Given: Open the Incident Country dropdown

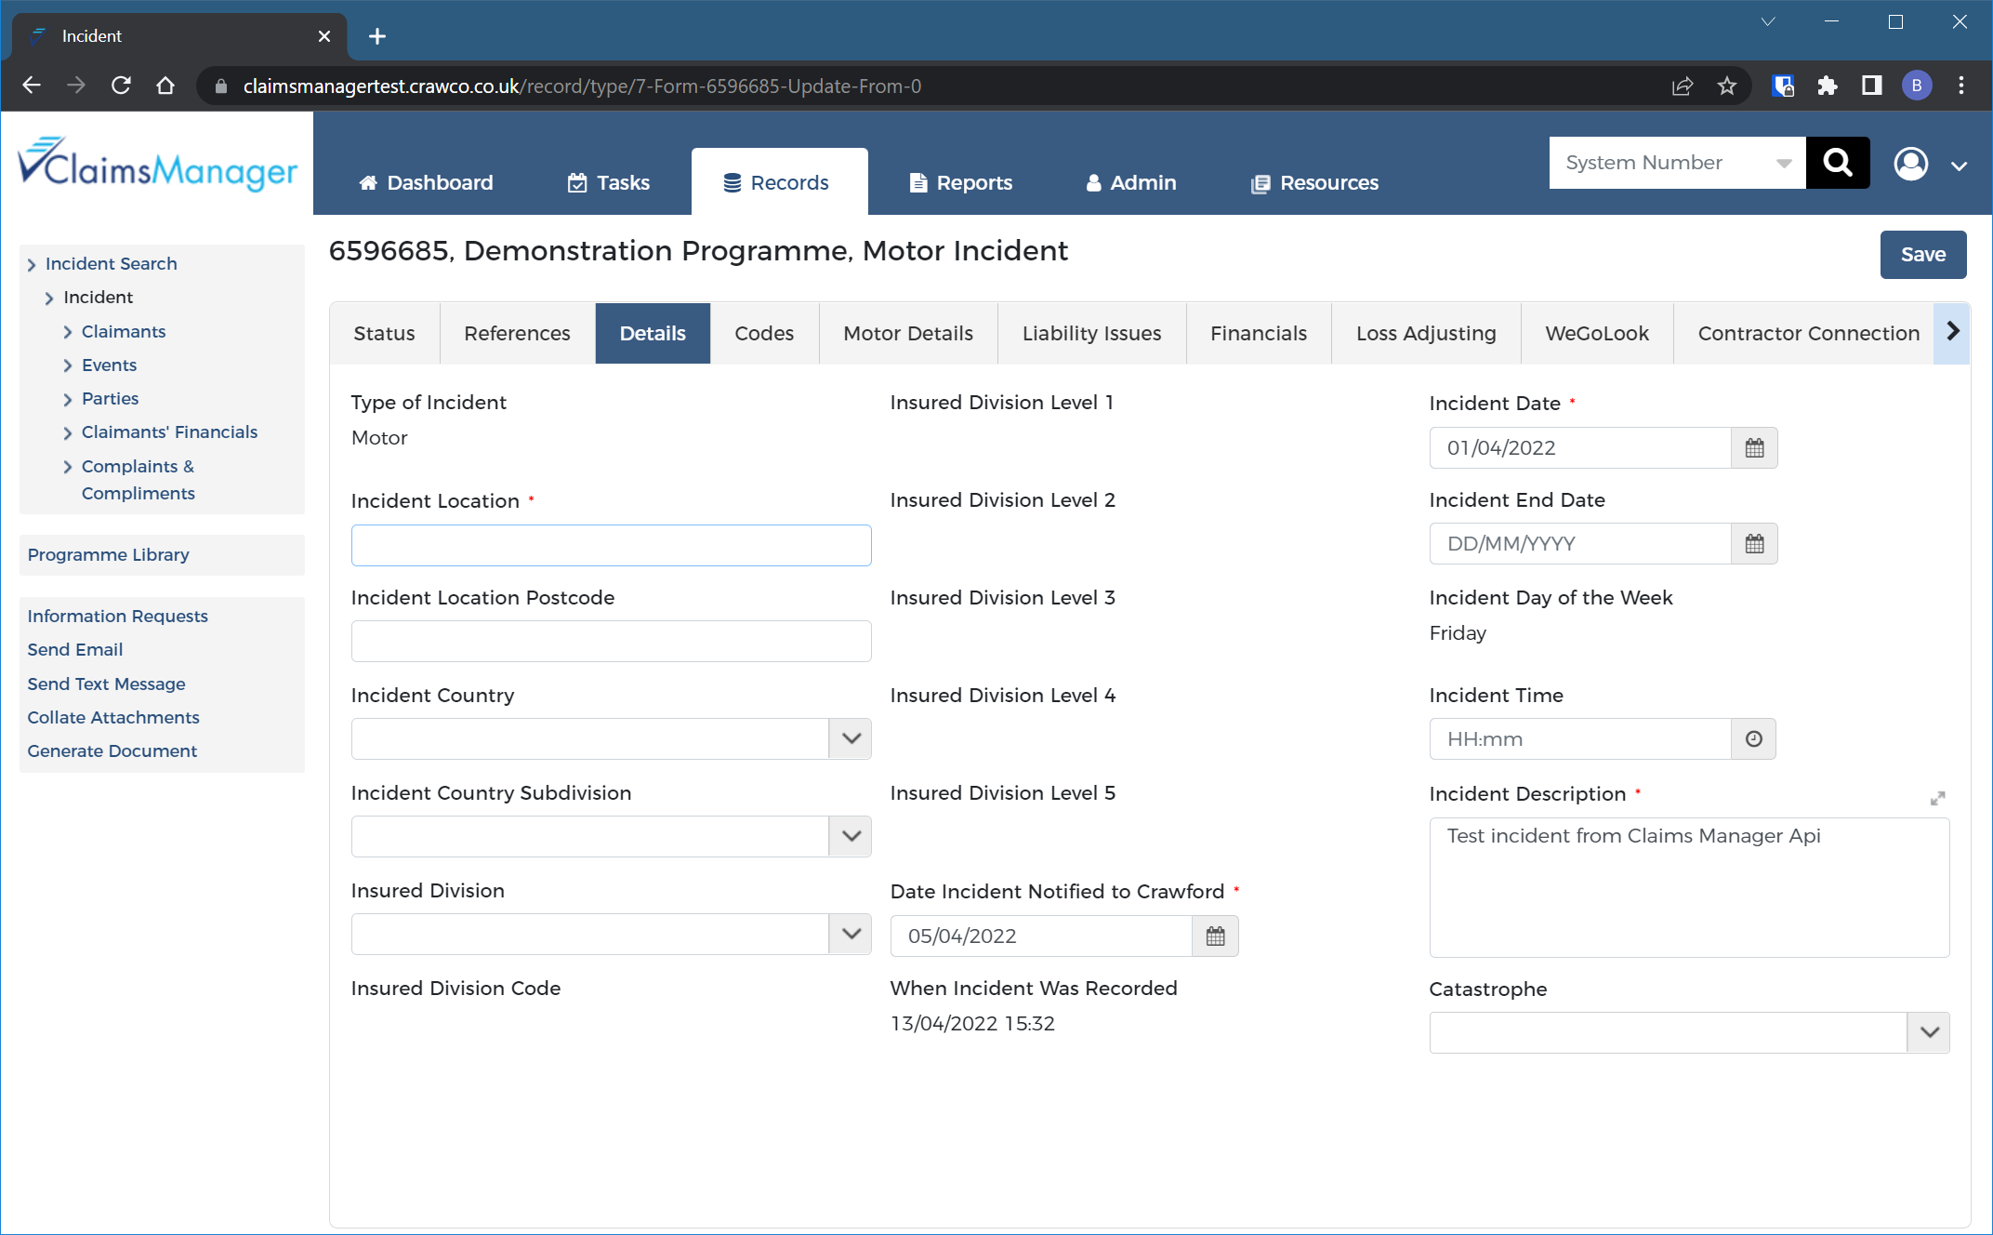Looking at the screenshot, I should (851, 739).
